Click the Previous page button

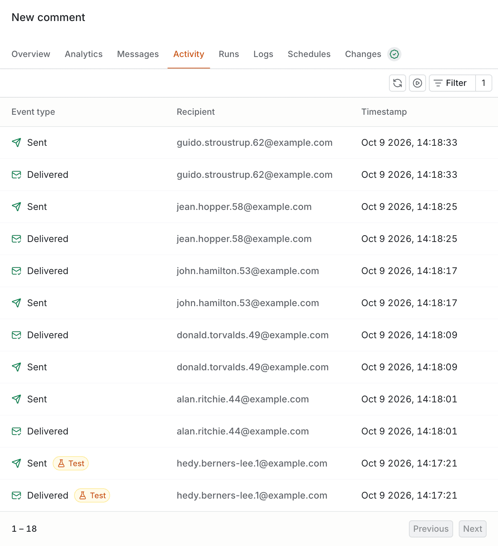pos(431,529)
